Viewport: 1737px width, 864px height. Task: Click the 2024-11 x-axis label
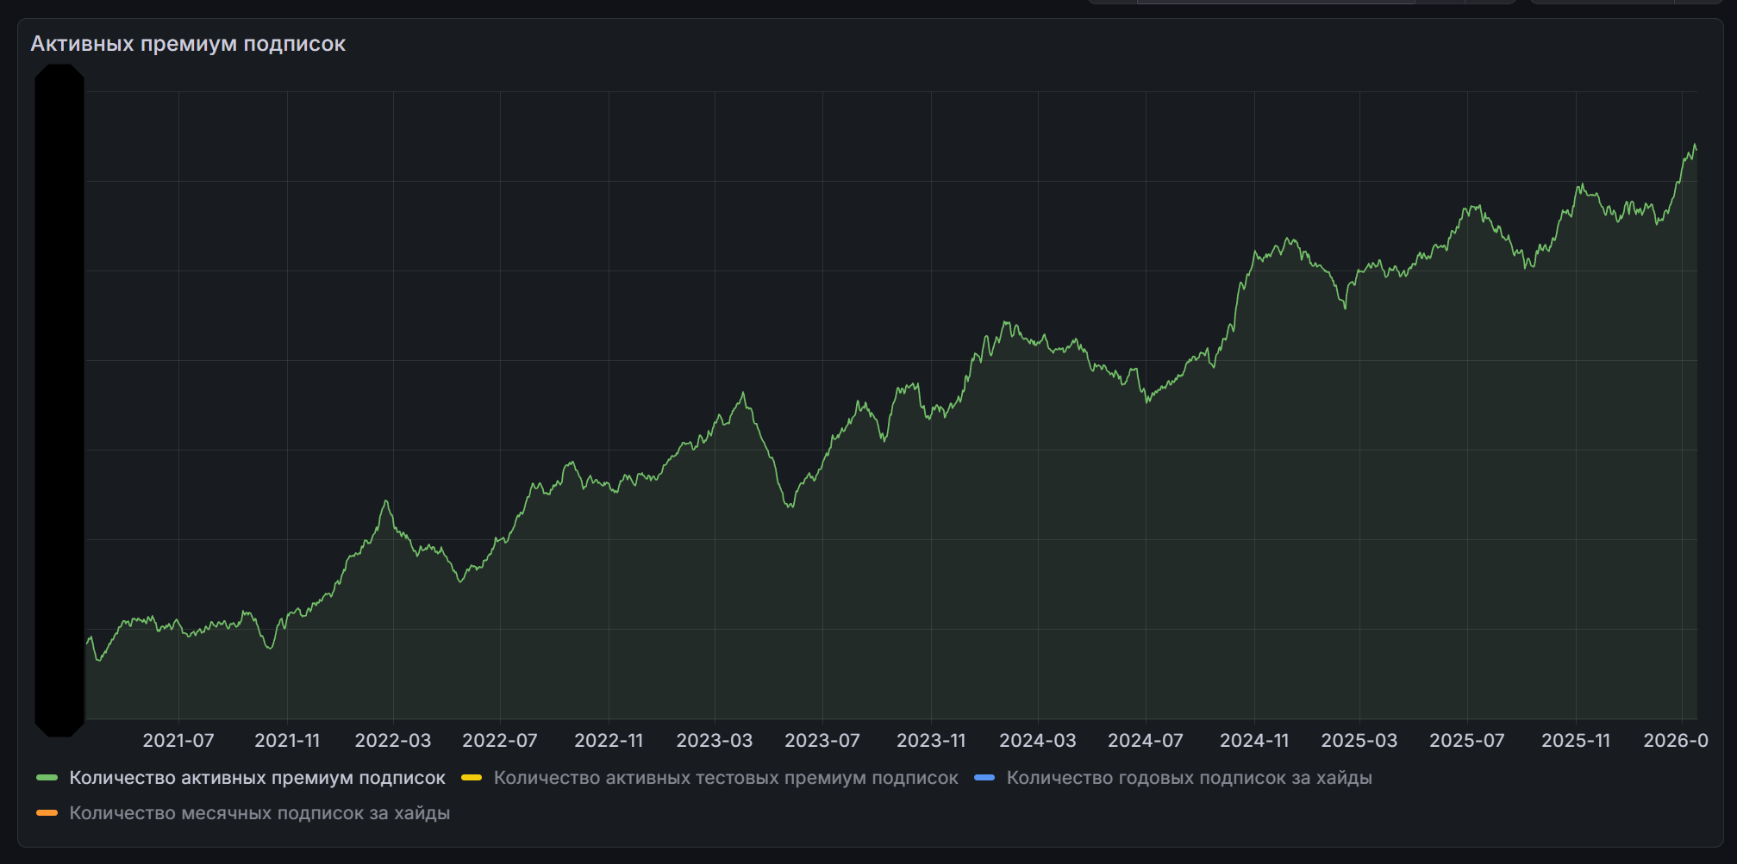pos(1254,741)
